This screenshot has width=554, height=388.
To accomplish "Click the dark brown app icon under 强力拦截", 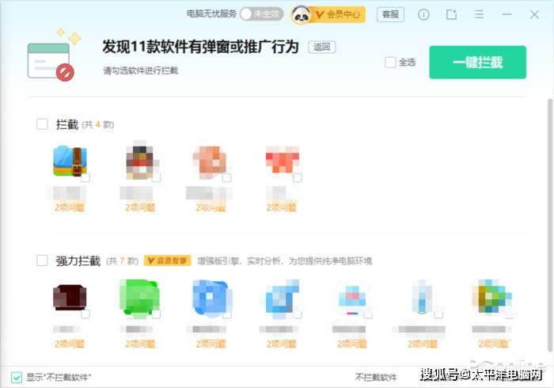I will pos(69,299).
